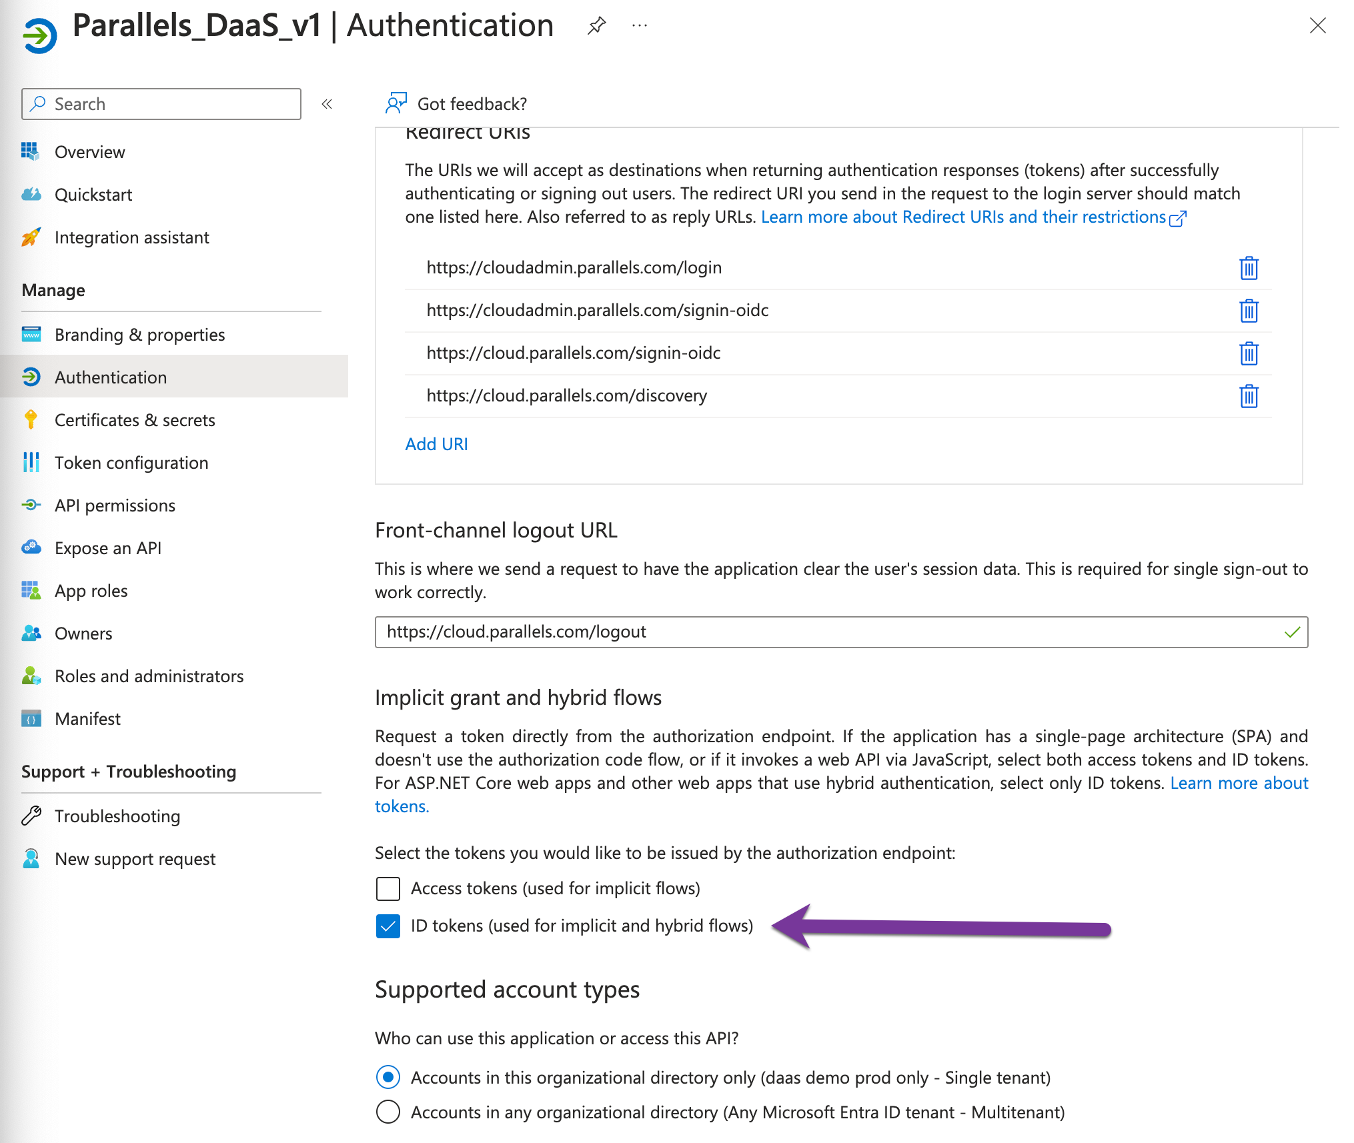
Task: Delete the cloud.parallels.com/discovery URI
Action: [x=1248, y=396]
